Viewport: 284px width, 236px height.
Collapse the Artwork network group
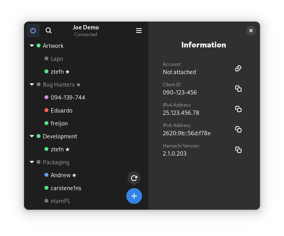tap(31, 46)
